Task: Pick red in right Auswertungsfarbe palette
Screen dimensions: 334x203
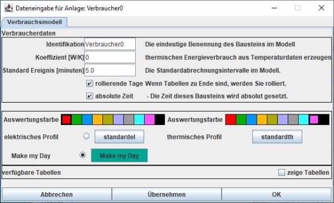Action: click(230, 119)
